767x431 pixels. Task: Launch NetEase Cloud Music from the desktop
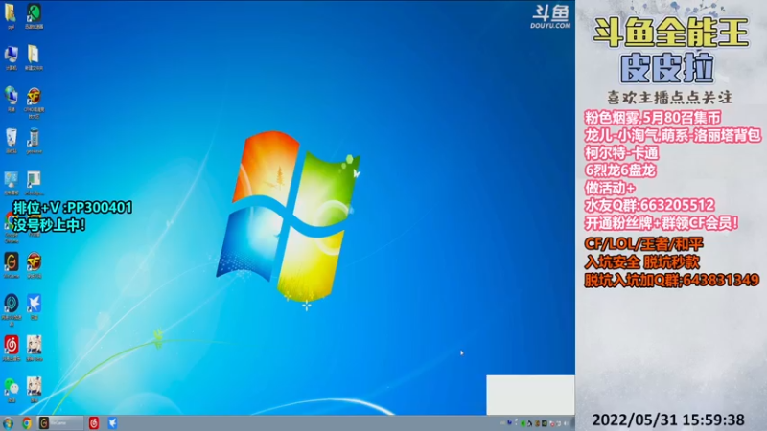(x=11, y=346)
